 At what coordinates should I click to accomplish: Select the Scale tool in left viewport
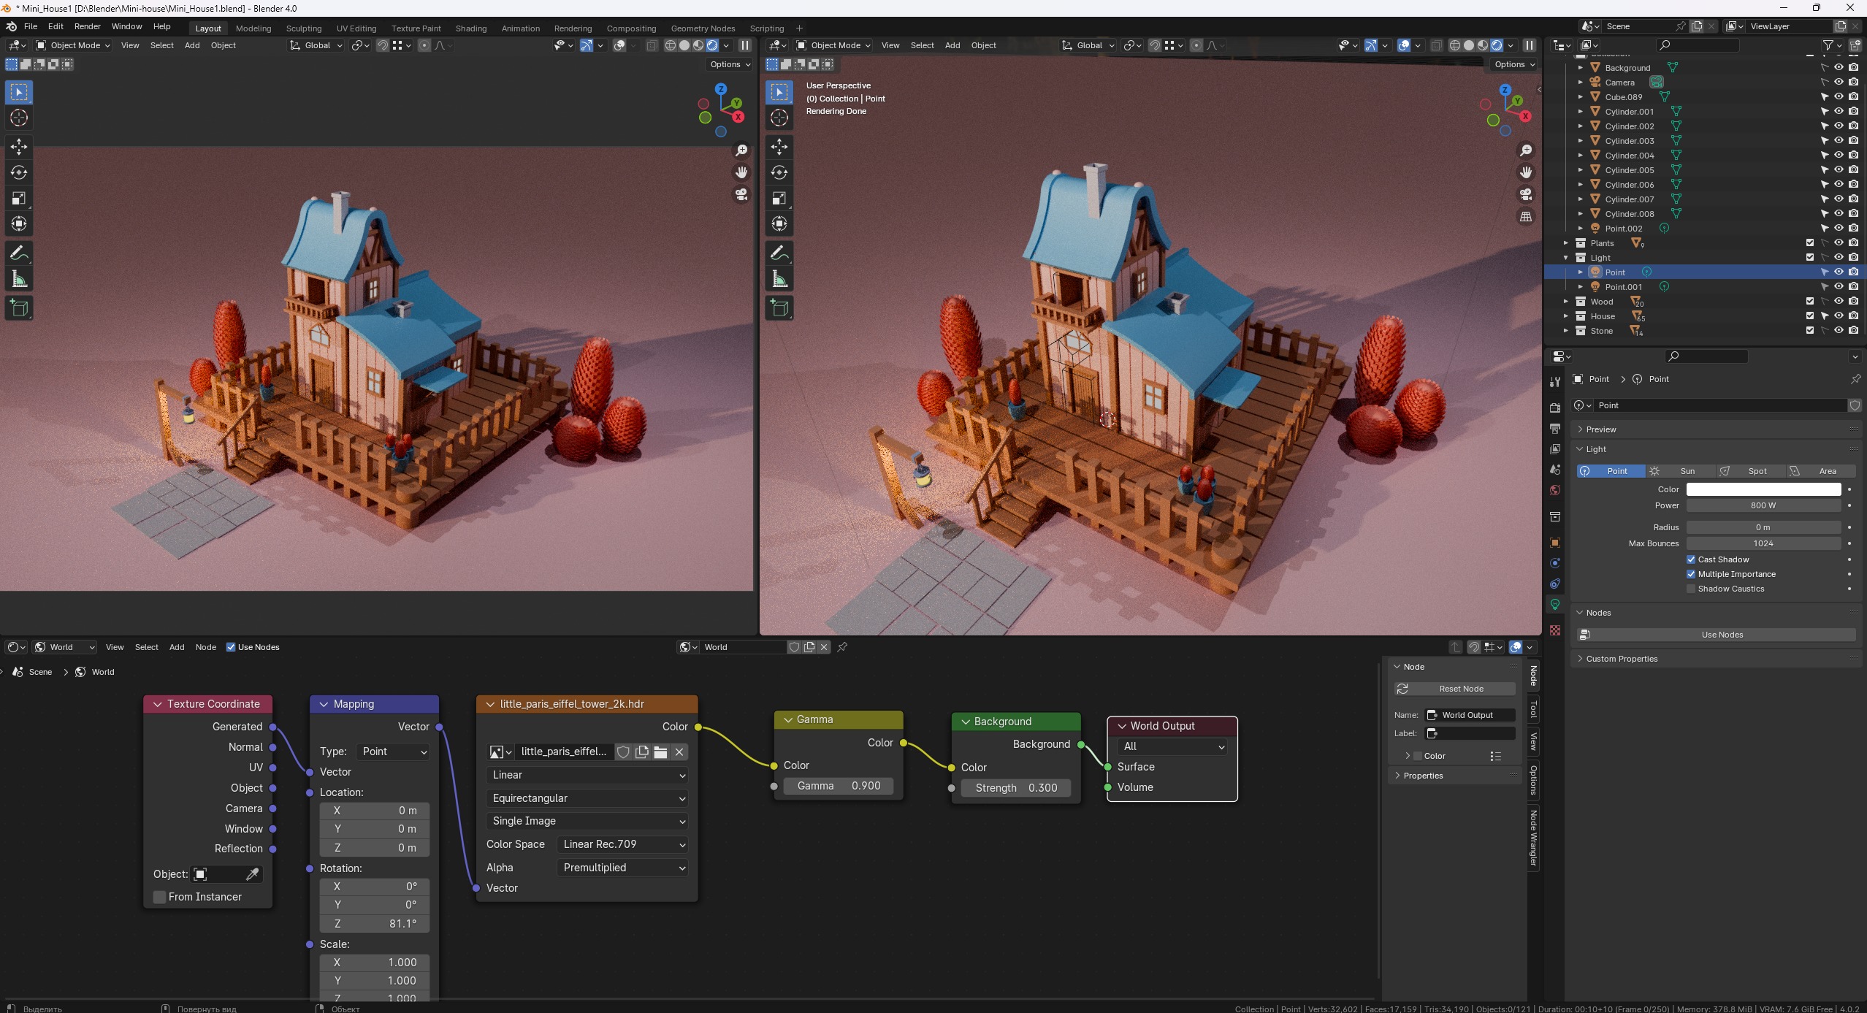click(19, 199)
